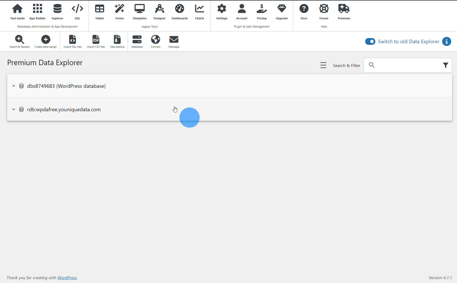The height and width of the screenshot is (283, 457).
Task: Open the Data Backup tool
Action: (117, 41)
